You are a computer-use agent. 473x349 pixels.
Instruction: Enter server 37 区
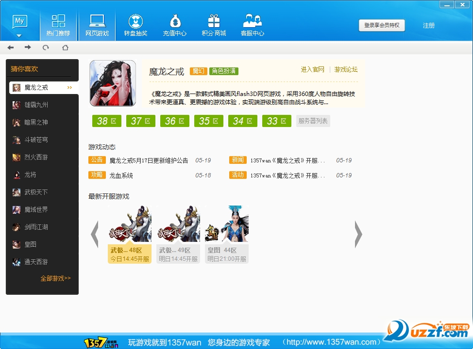141,121
